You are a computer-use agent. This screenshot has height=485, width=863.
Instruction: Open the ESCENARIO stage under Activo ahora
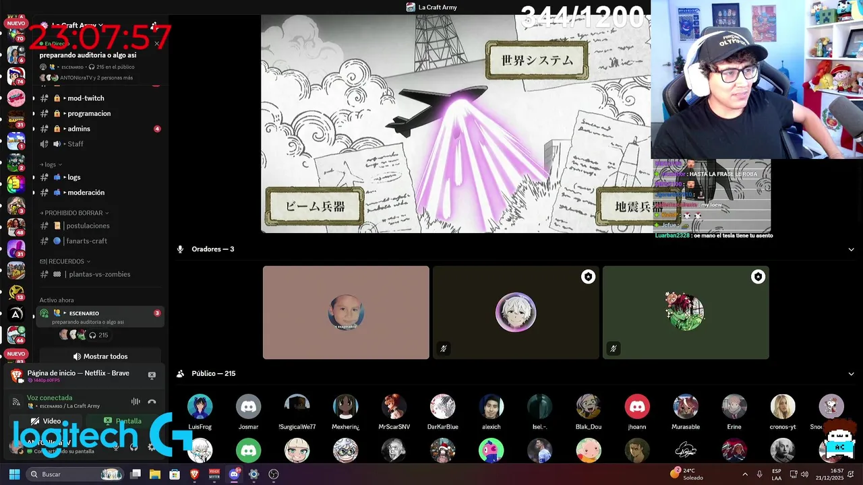coord(101,317)
